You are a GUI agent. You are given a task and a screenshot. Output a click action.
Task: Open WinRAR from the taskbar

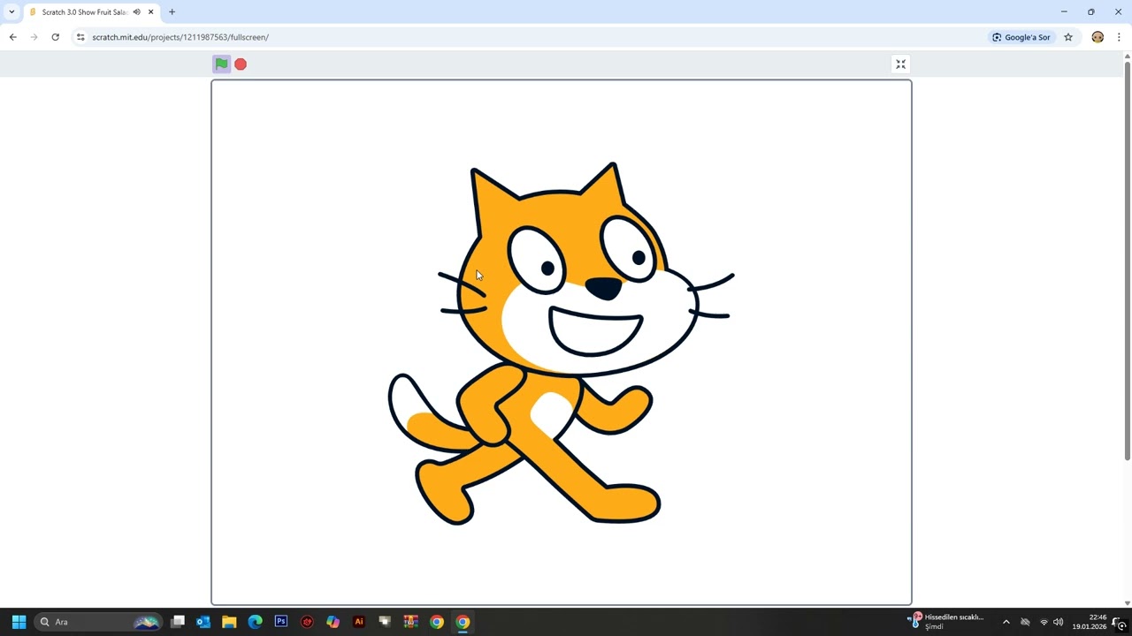(x=410, y=622)
